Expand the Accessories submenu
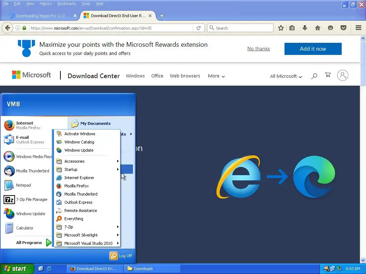Screen dimensions: 366x274 (x=86, y=161)
